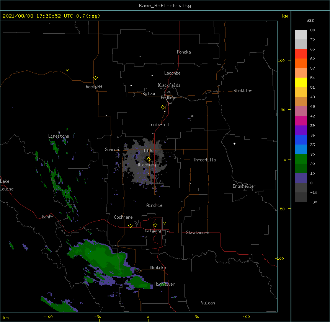Select the Sylvan label on the map
Screen dimensions: 330x322
coord(149,94)
